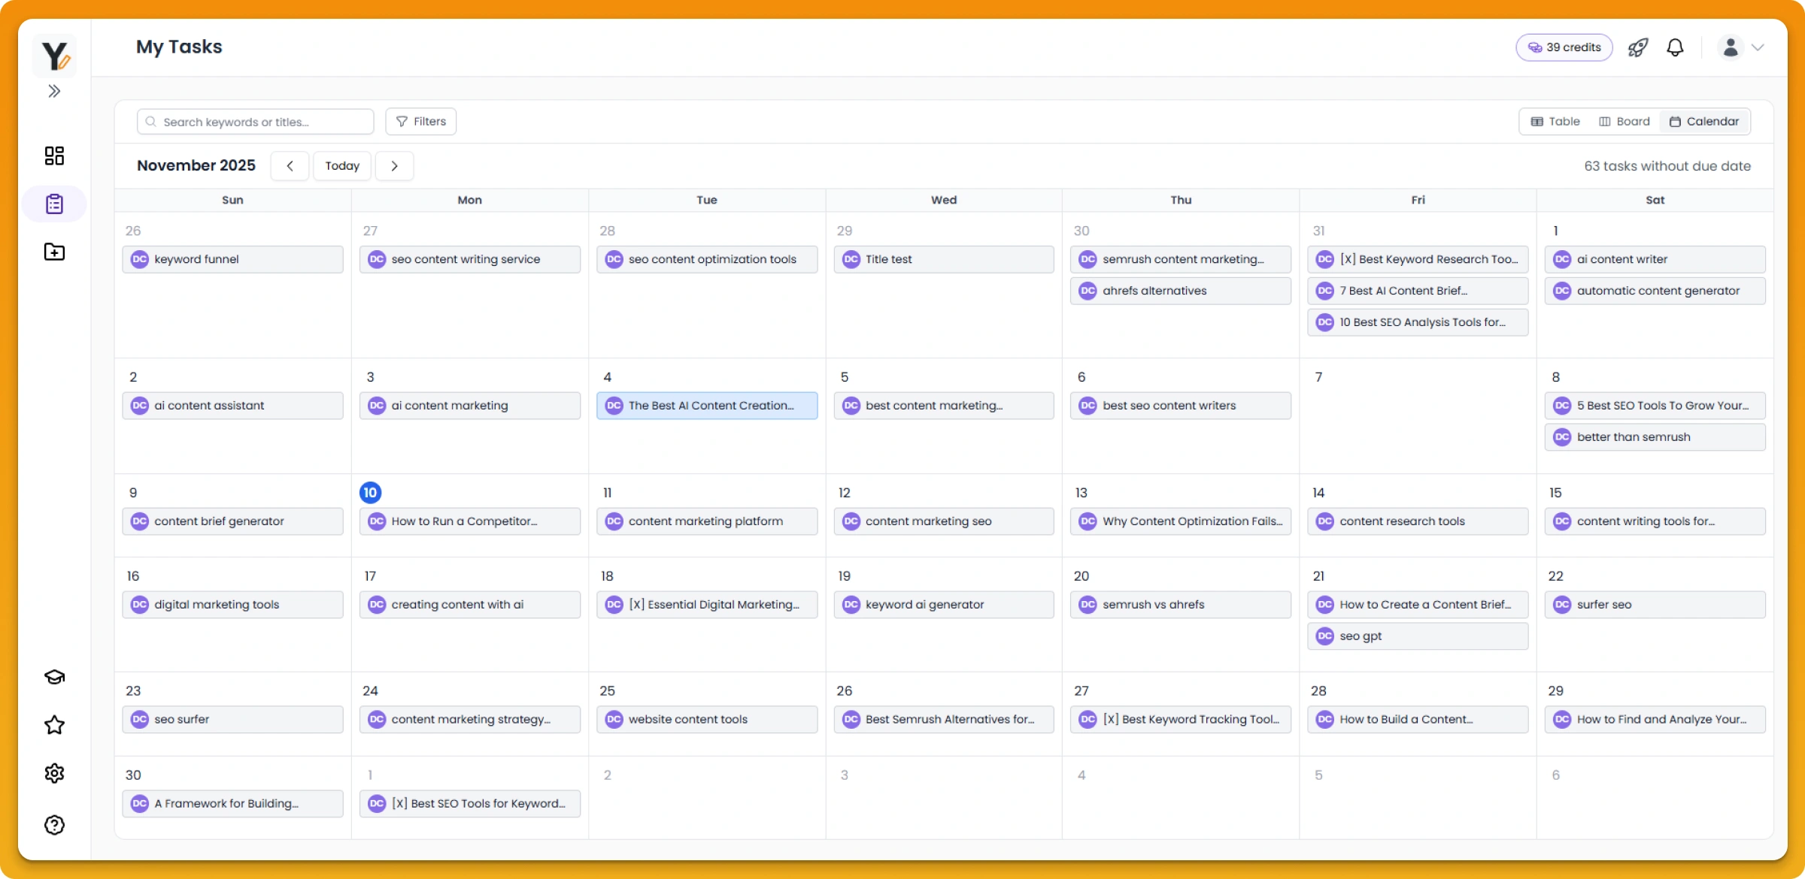Open the dashboard grid icon in sidebar

tap(54, 156)
